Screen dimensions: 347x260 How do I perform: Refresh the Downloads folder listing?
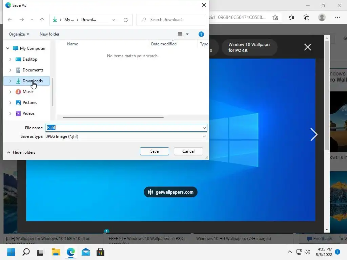[126, 20]
